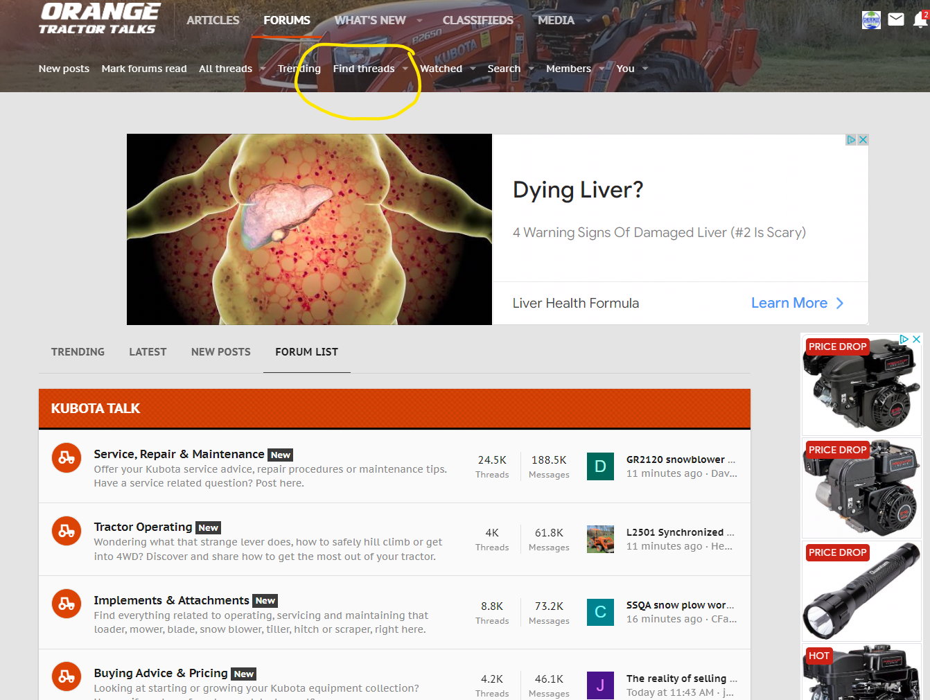
Task: Open the Find threads link
Action: 364,69
